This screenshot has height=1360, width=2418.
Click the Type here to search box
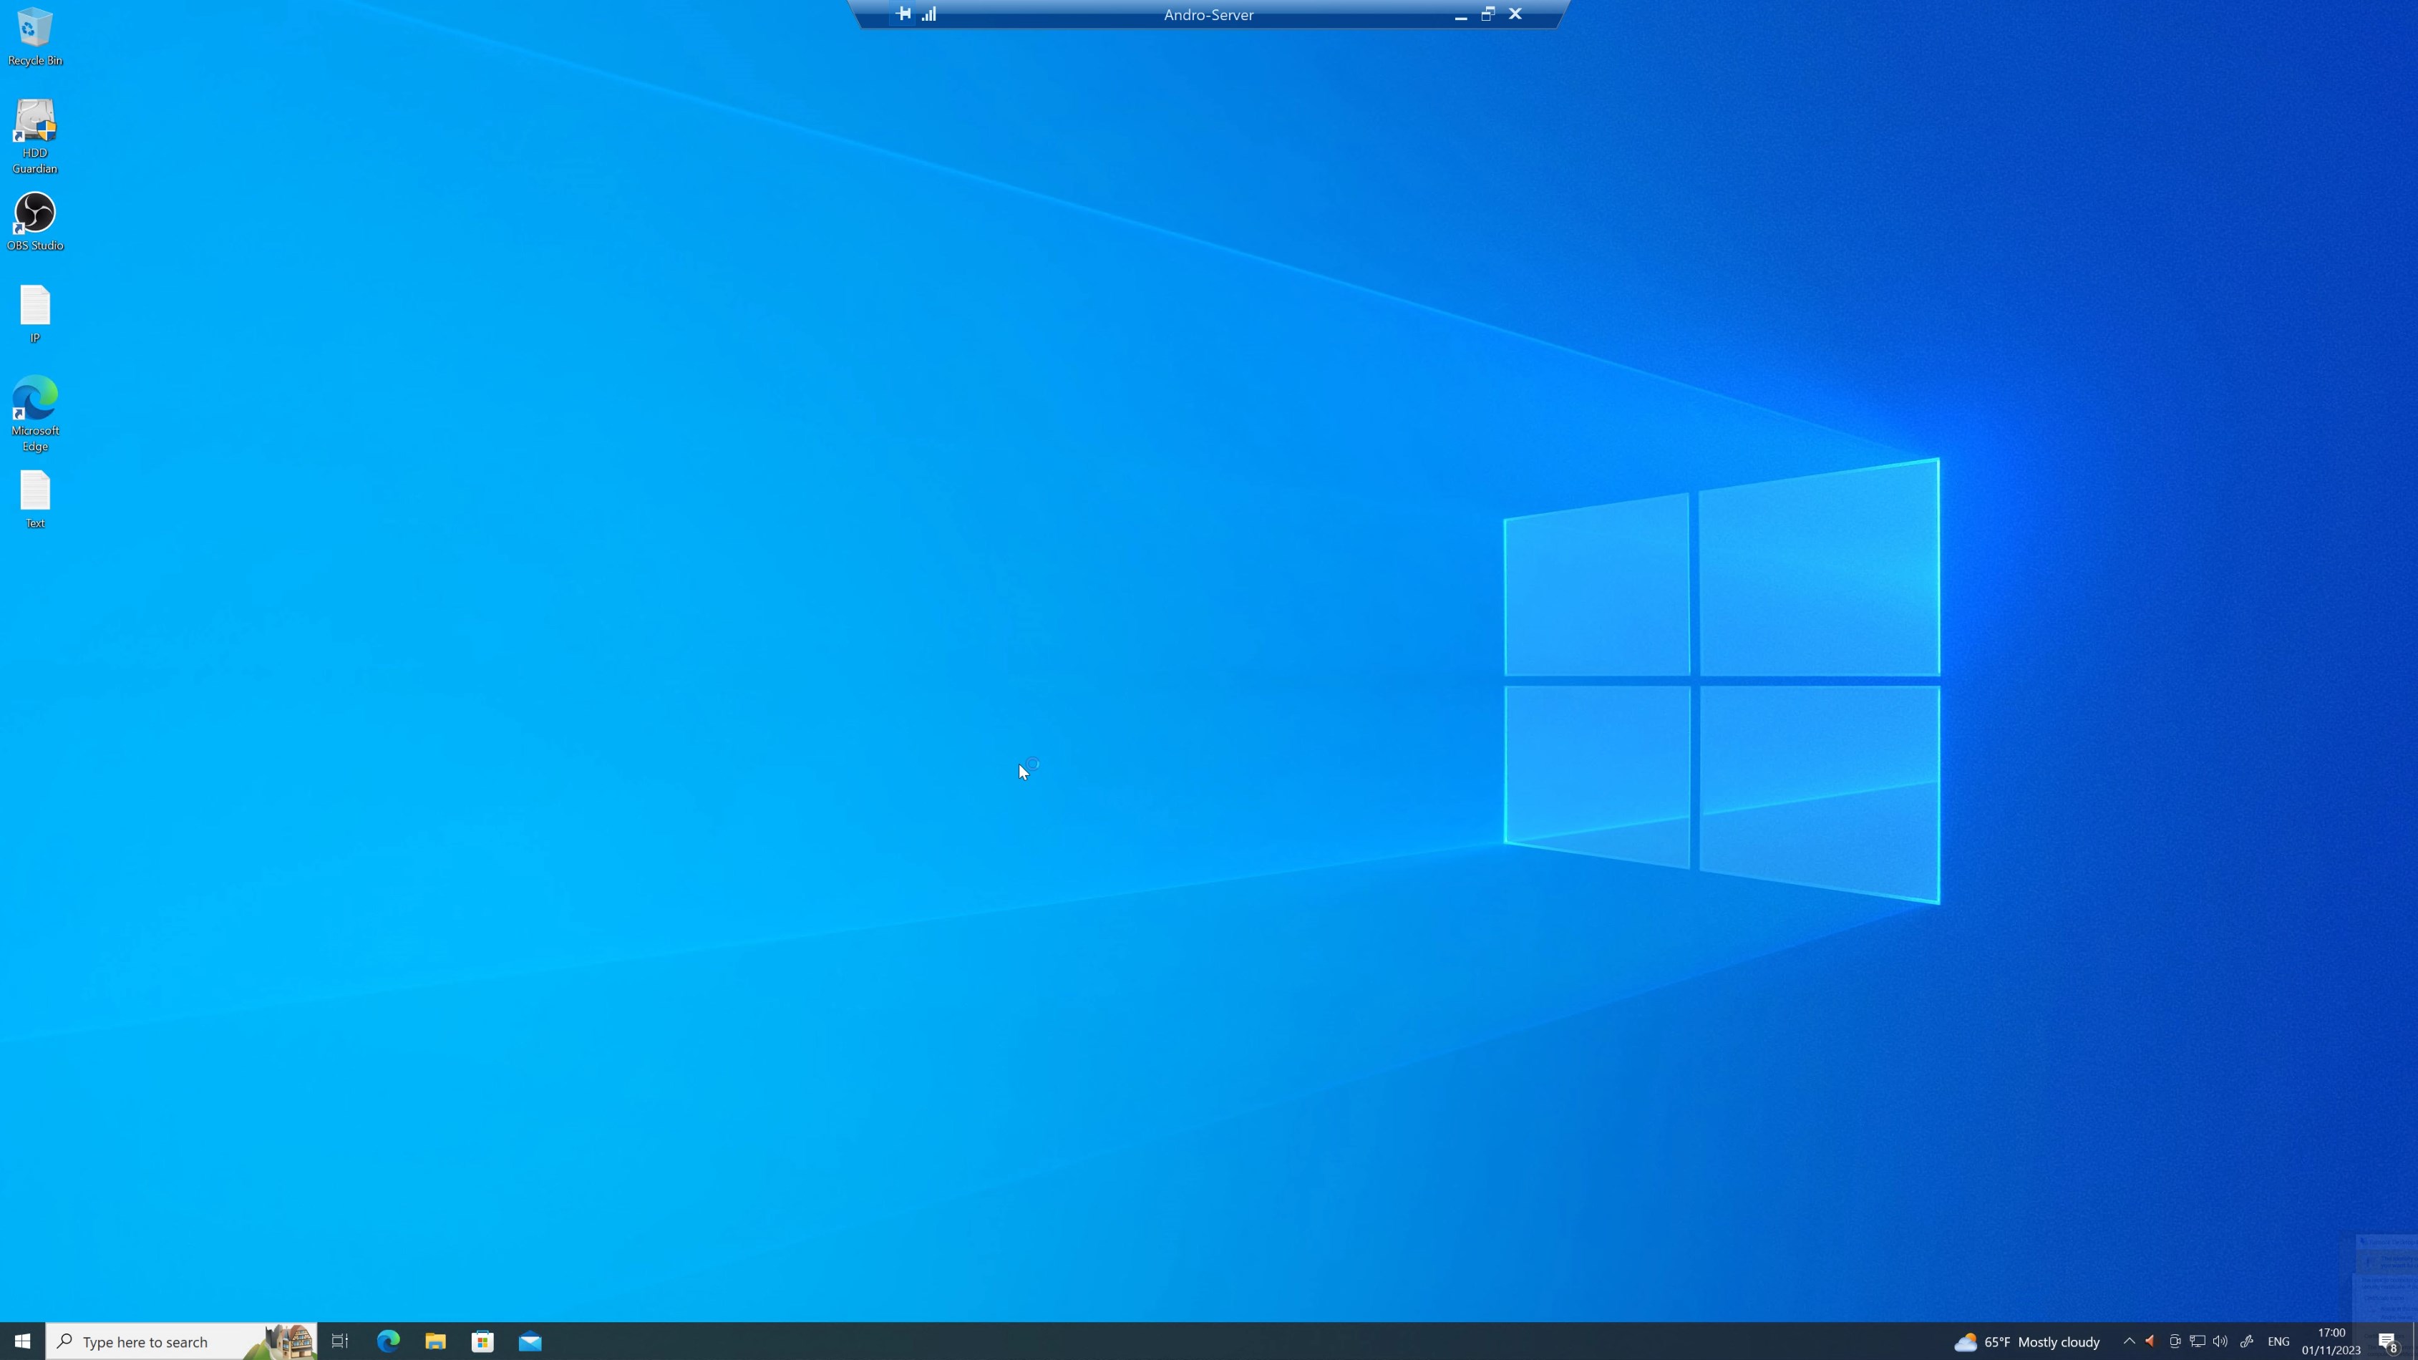(x=181, y=1341)
